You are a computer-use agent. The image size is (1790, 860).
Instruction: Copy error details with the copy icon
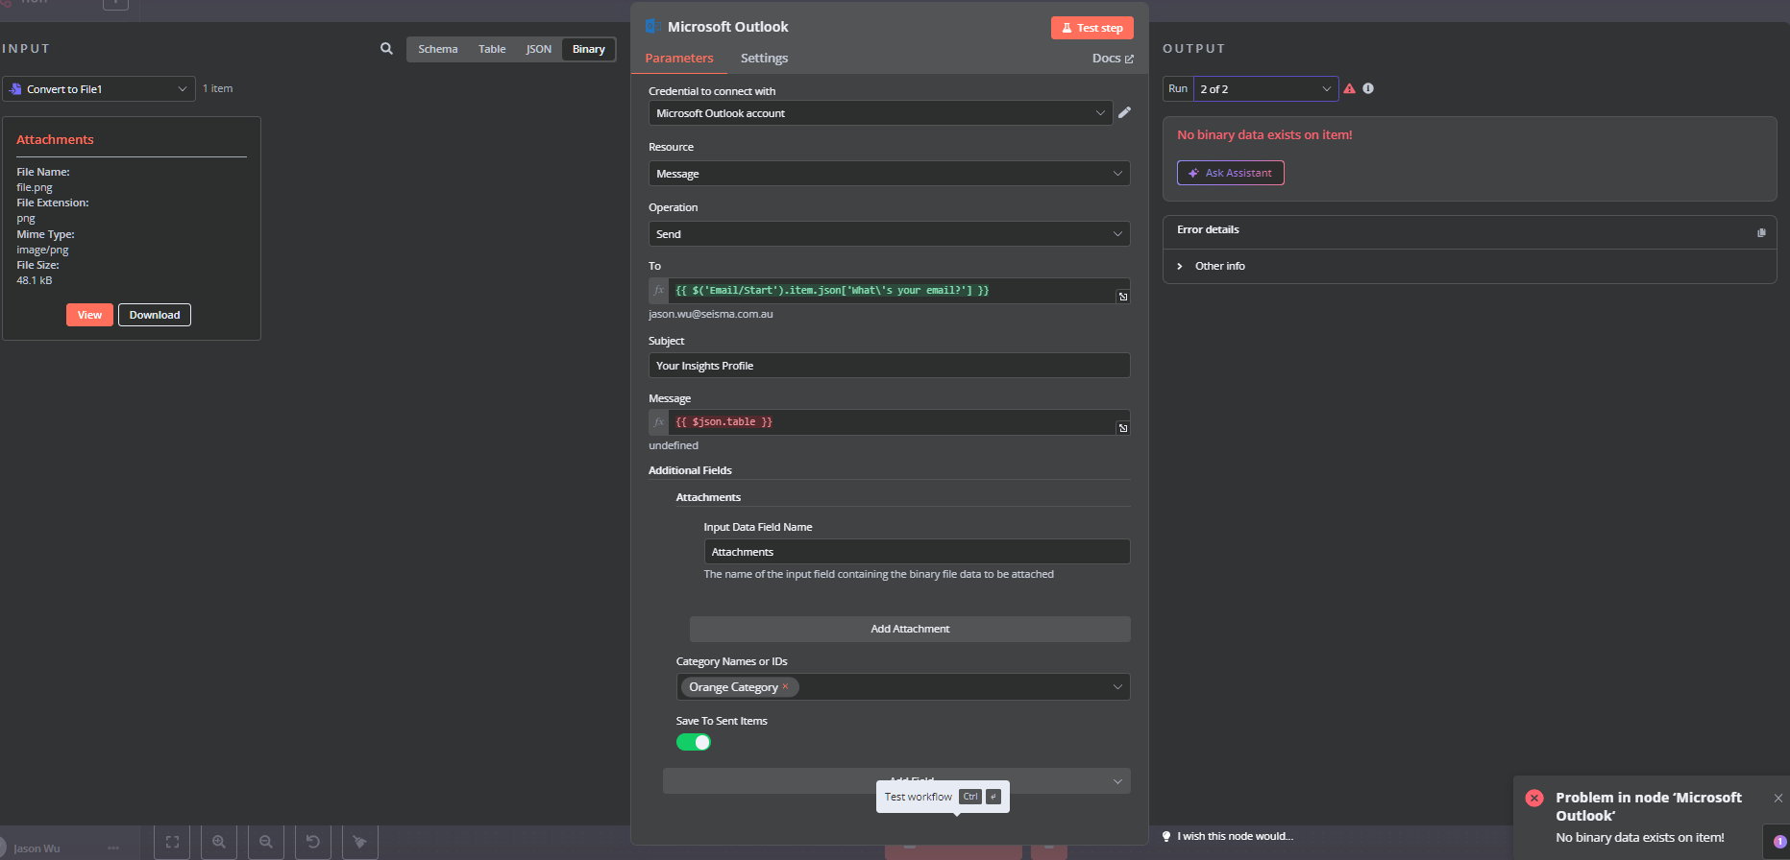coord(1761,232)
